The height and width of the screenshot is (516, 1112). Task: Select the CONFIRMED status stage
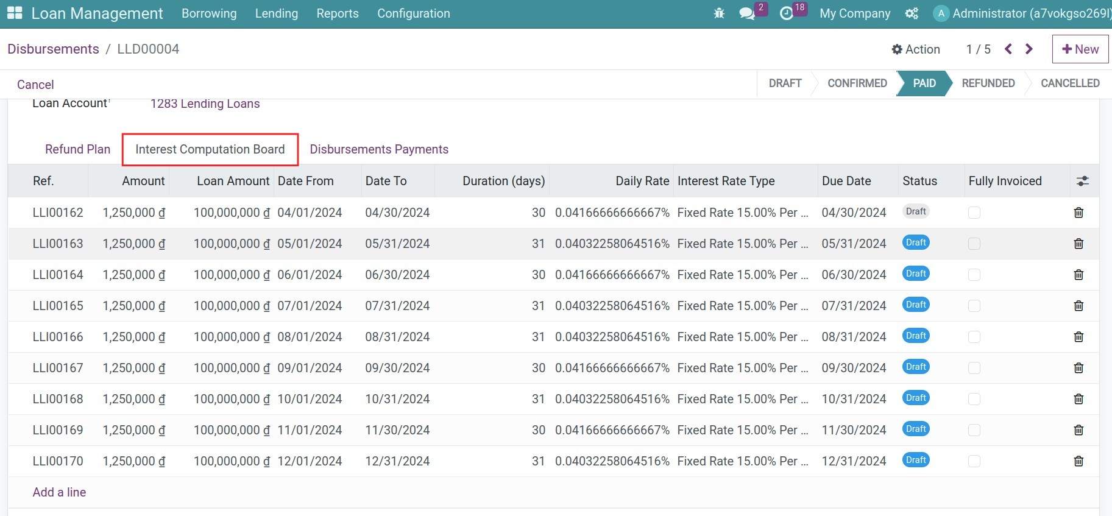tap(857, 83)
